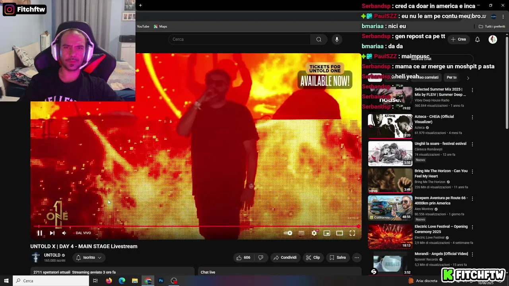Switch to Chrome on the taskbar
The height and width of the screenshot is (286, 509).
[x=148, y=281]
